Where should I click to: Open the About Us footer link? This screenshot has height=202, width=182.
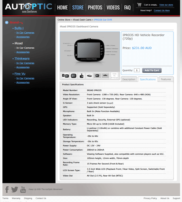165,198
